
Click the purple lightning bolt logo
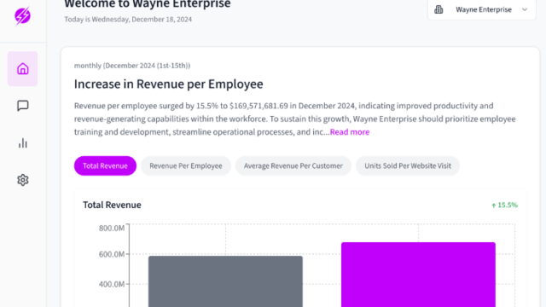point(23,15)
